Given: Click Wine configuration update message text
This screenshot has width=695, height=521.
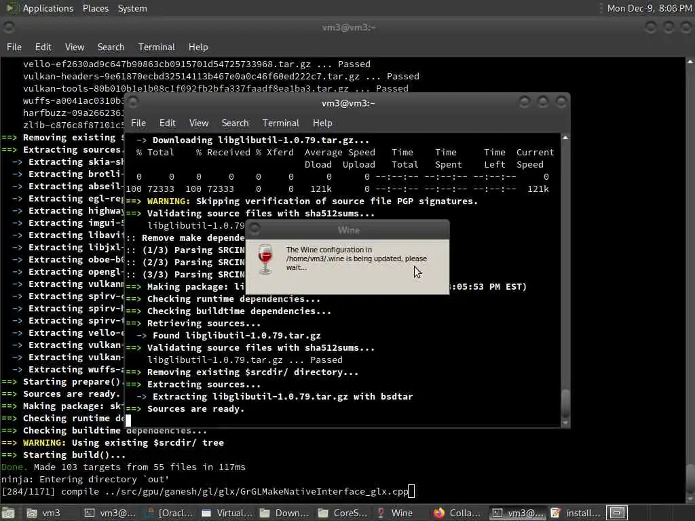Looking at the screenshot, I should click(356, 258).
